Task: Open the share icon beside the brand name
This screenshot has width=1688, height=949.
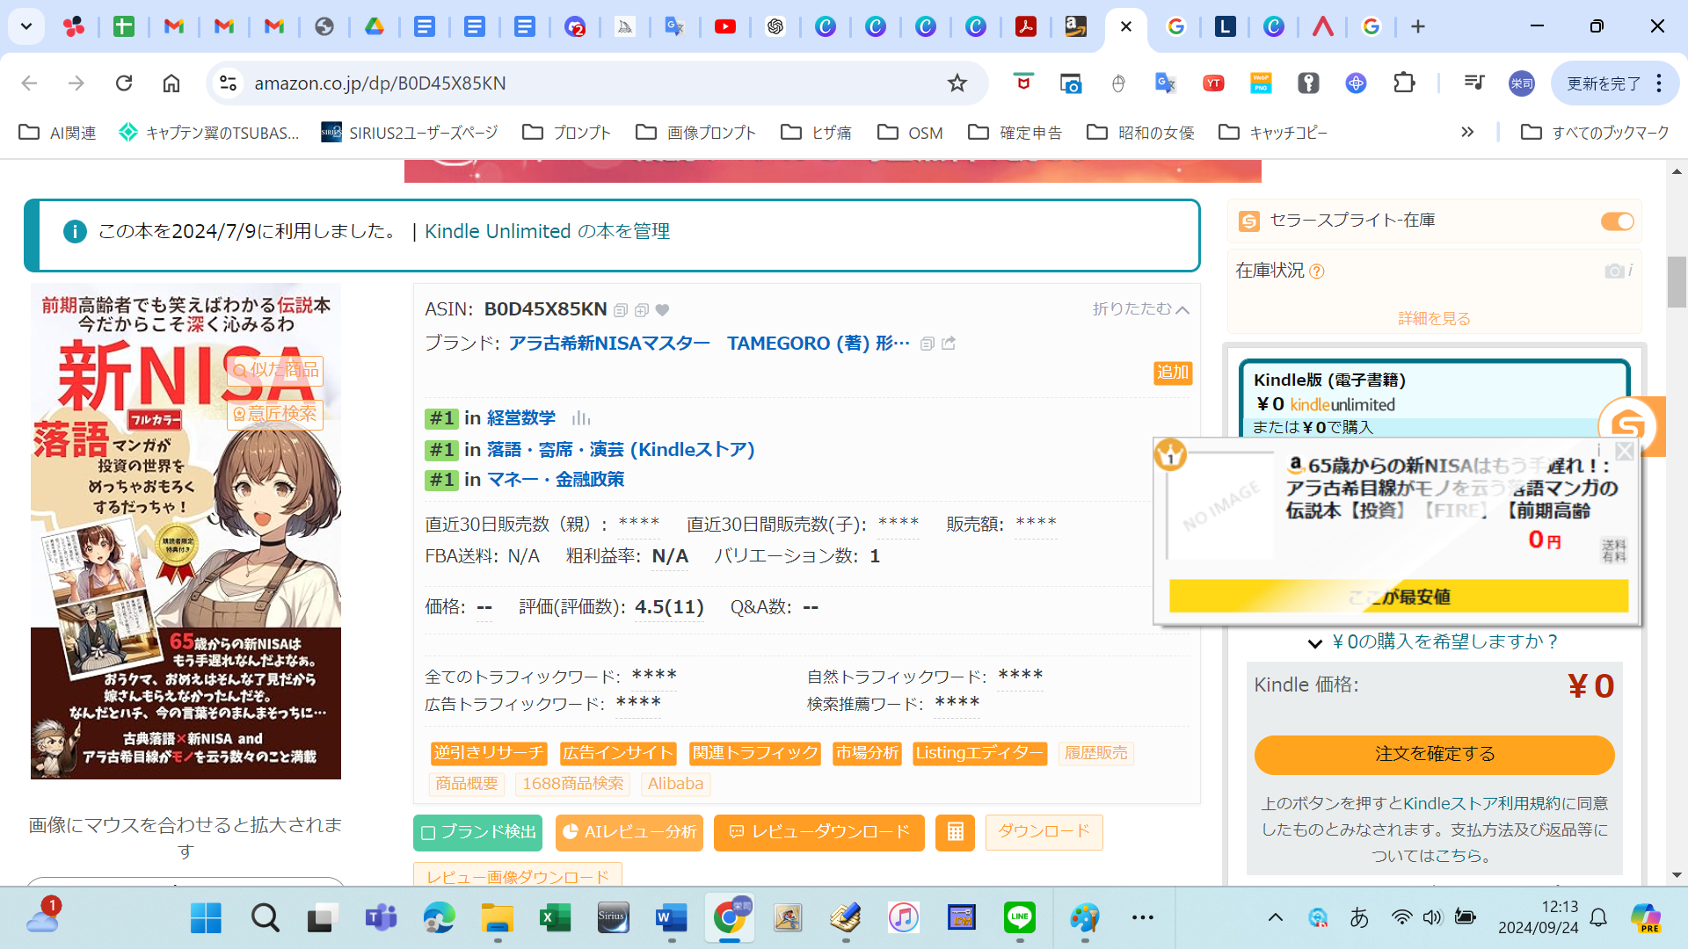Action: (949, 344)
